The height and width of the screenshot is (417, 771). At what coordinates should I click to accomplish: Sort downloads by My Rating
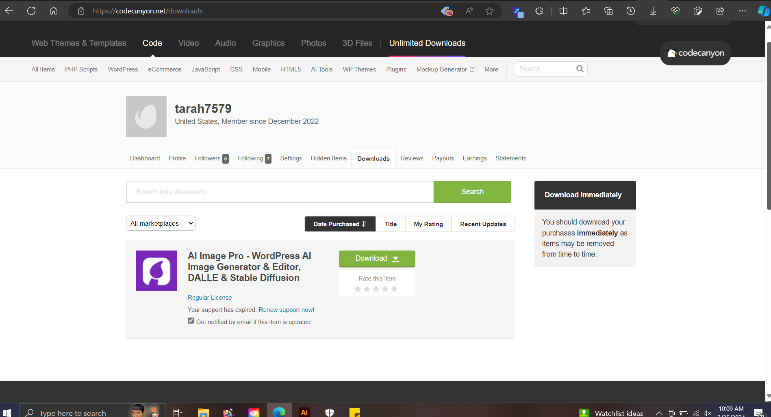tap(428, 224)
